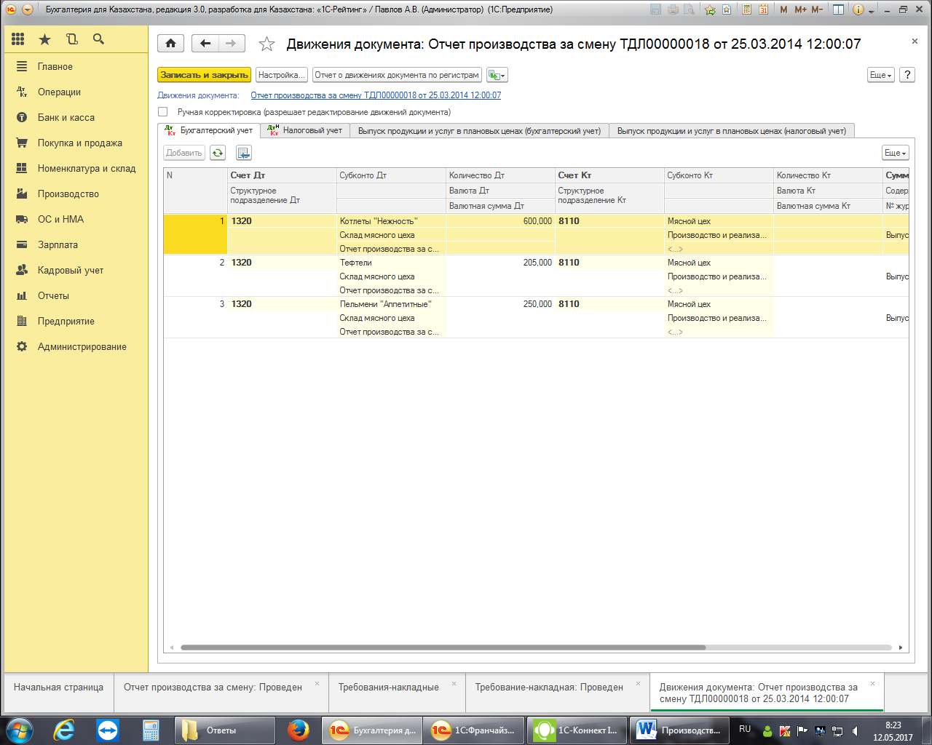Refresh the movements list icon
Screen dimensions: 932x745
[x=218, y=153]
